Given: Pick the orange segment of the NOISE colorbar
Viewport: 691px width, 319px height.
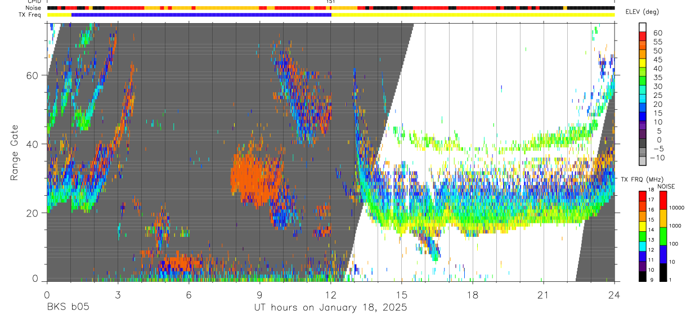Looking at the screenshot, I should point(663,218).
